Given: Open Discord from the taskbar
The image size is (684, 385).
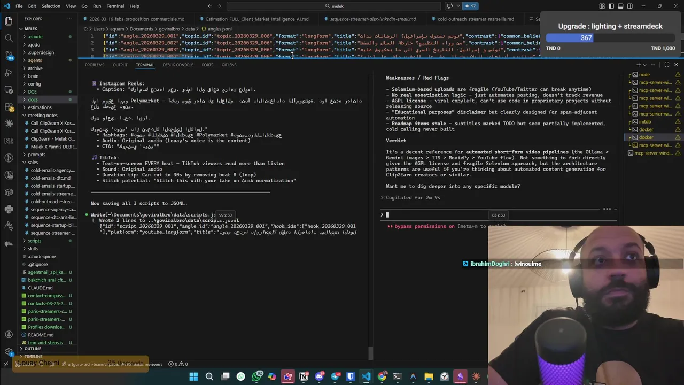Looking at the screenshot, I should click(x=320, y=376).
